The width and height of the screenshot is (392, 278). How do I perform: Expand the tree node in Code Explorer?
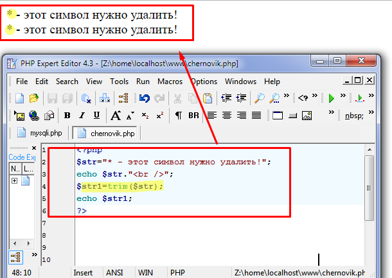(x=15, y=180)
